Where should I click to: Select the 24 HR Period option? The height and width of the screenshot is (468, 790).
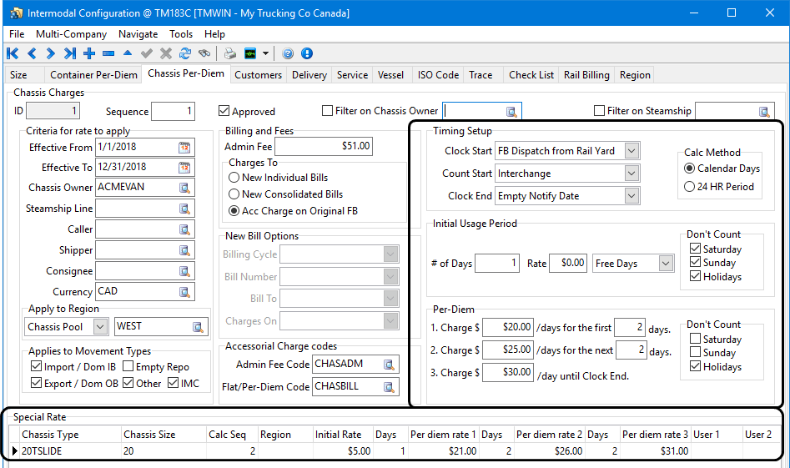(689, 187)
